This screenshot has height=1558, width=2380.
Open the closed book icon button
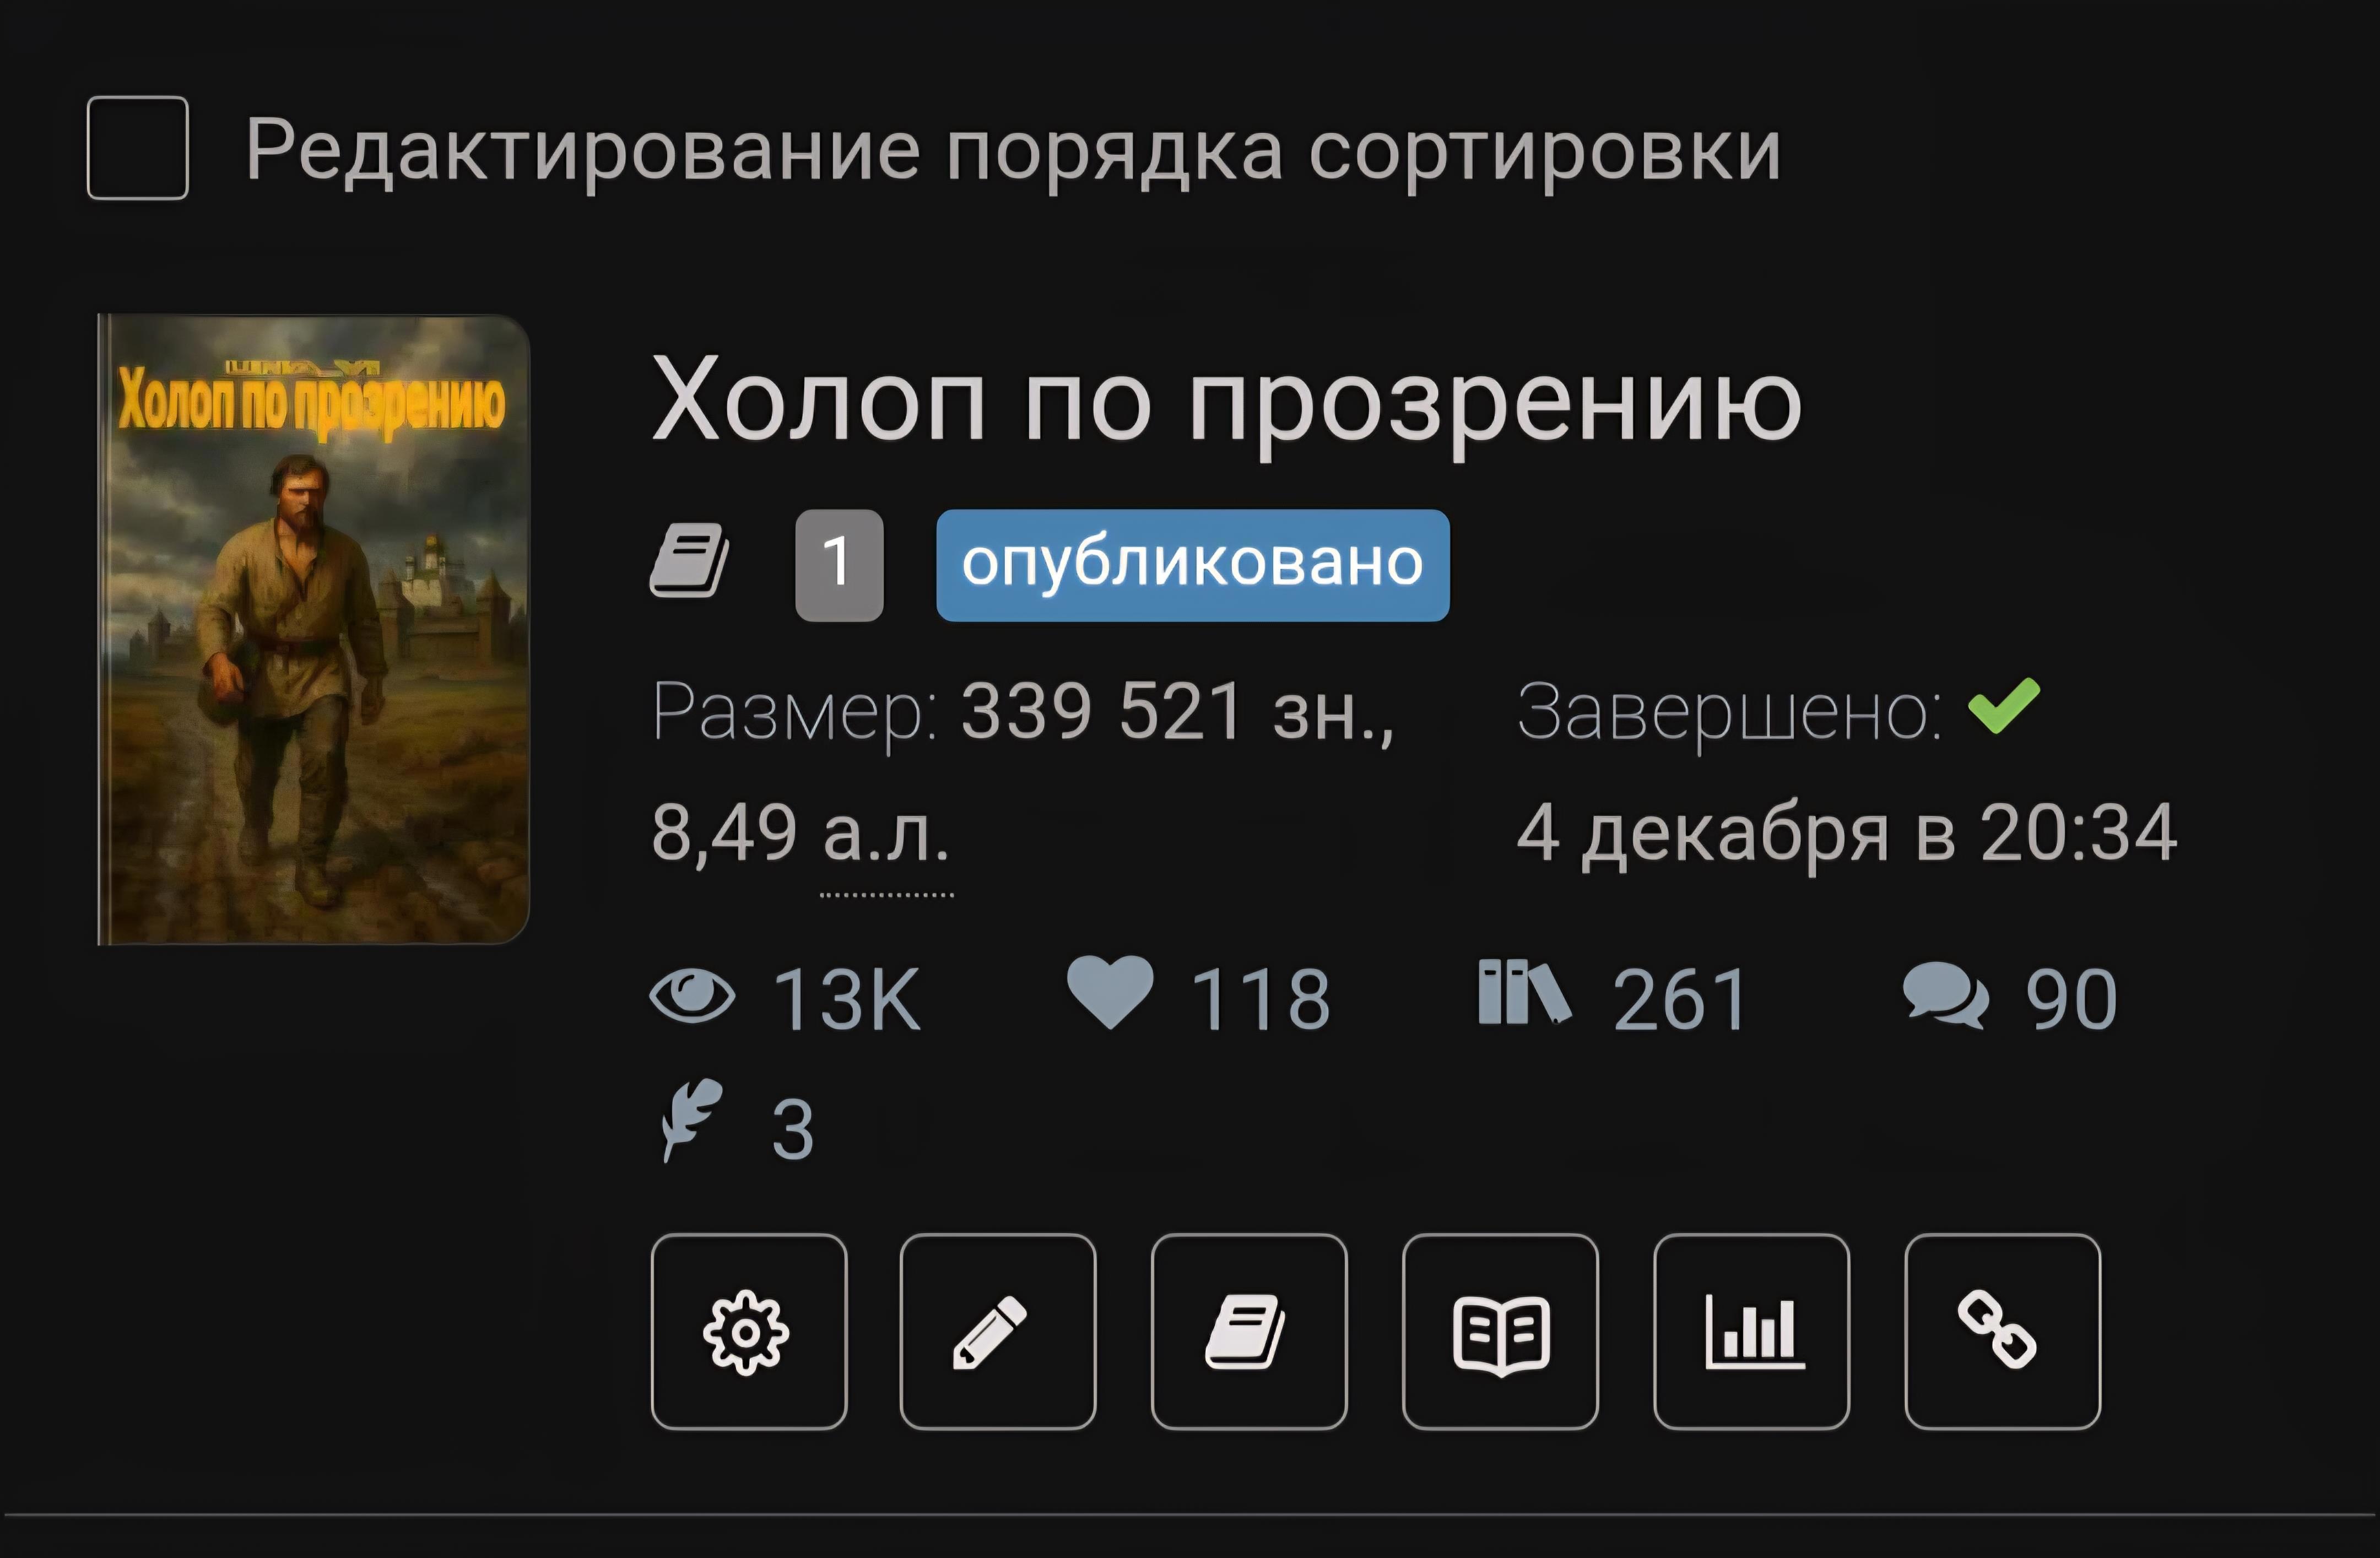click(1249, 1331)
